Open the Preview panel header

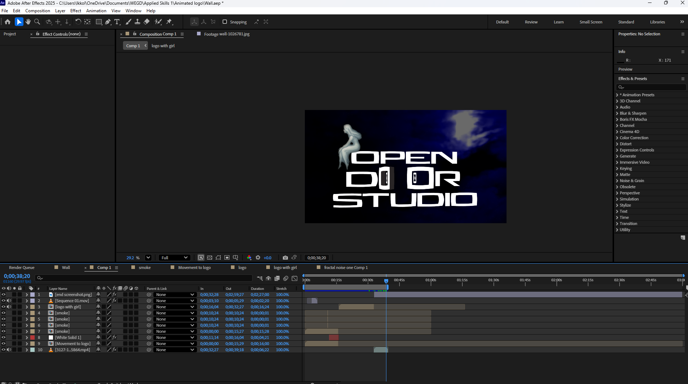click(625, 69)
